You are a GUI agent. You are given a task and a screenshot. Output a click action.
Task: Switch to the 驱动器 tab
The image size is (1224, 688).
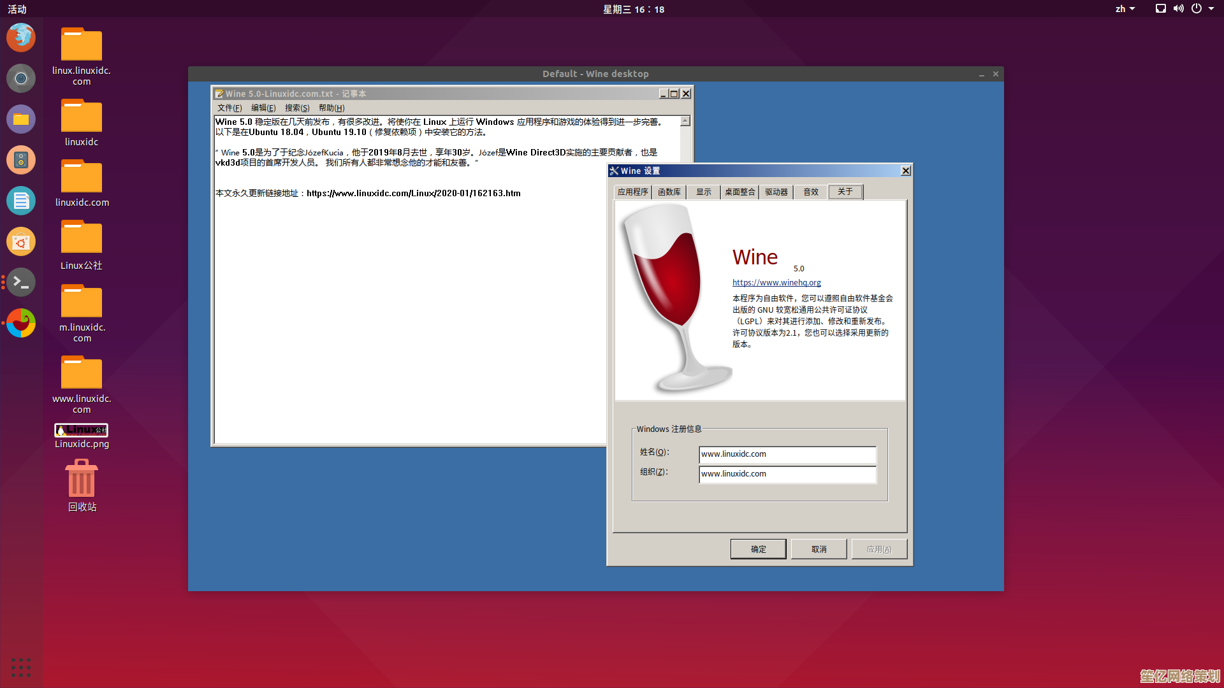[x=776, y=192]
